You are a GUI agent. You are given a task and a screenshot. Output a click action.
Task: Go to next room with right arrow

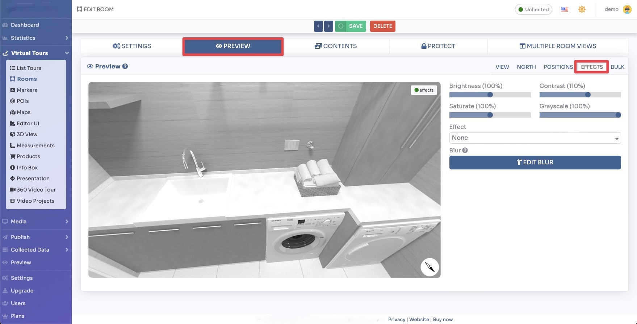[x=328, y=26]
